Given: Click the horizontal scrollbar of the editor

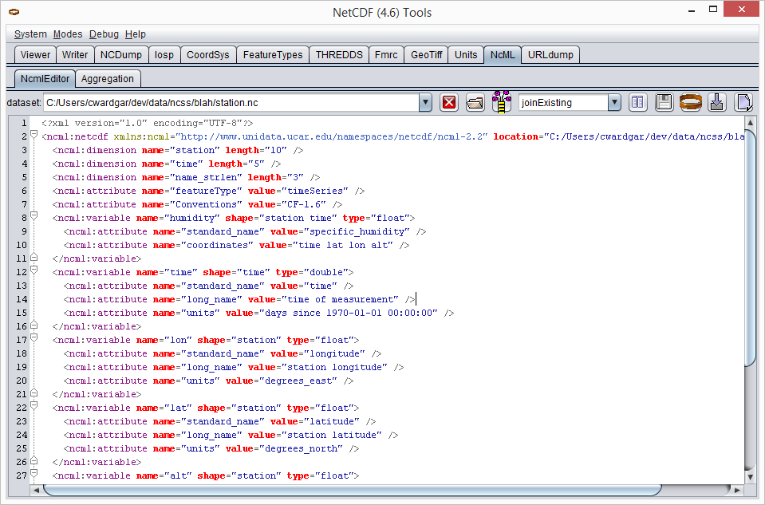Looking at the screenshot, I should coord(351,489).
